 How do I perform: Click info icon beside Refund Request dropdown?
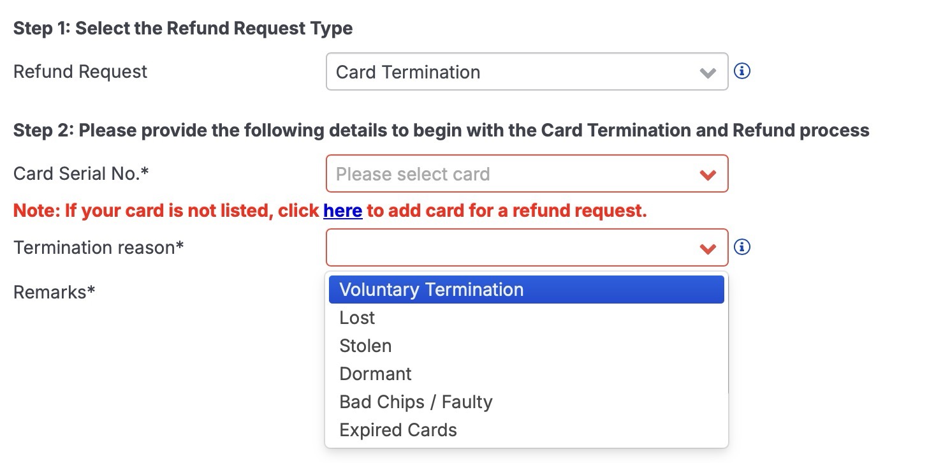pos(742,71)
